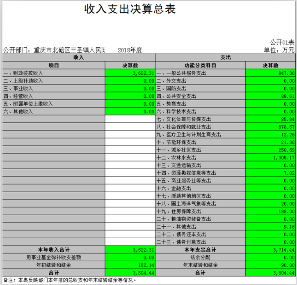
Task: Select the 十五、商业服务业等支出 cell
Action: [200, 181]
